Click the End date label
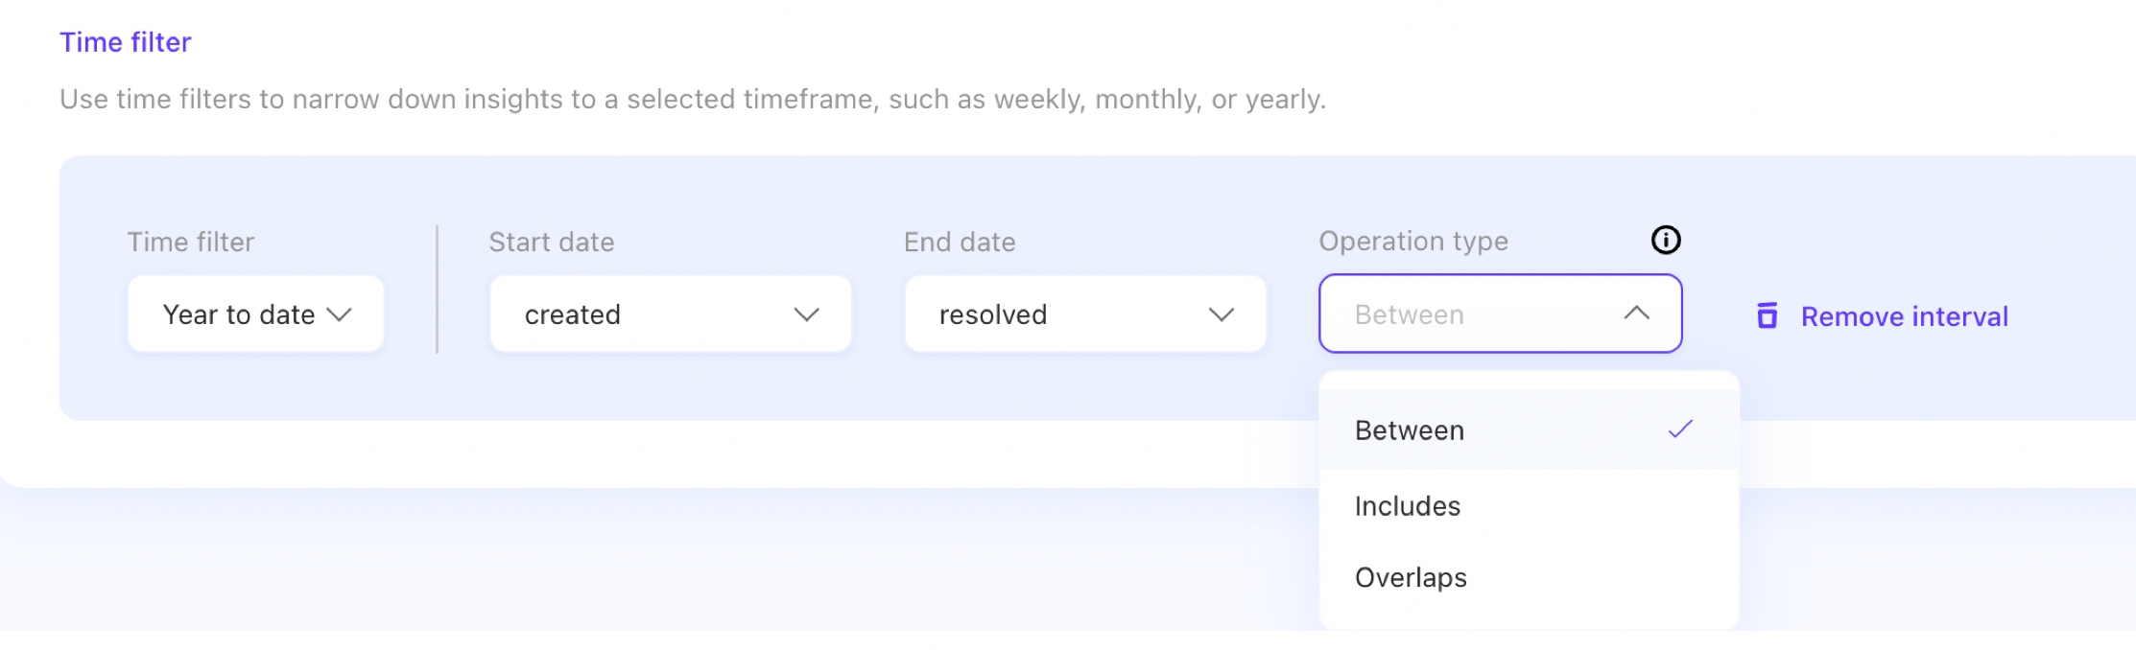The image size is (2136, 650). pyautogui.click(x=960, y=242)
